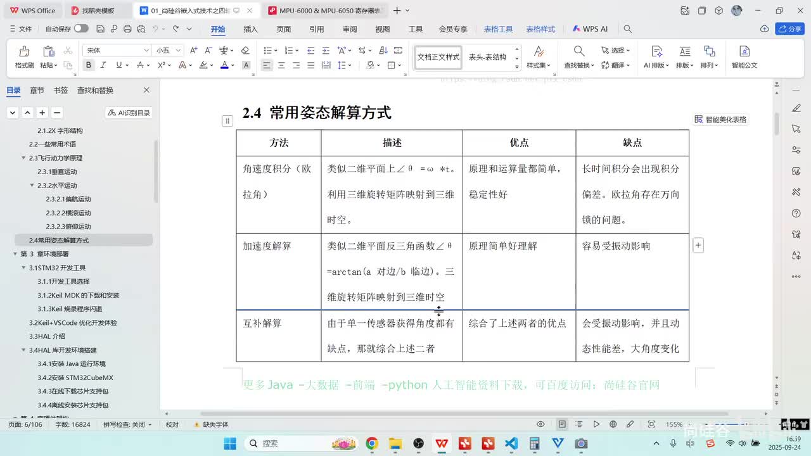Collapse the 2.3.2 水平运动 tree node

(32, 186)
